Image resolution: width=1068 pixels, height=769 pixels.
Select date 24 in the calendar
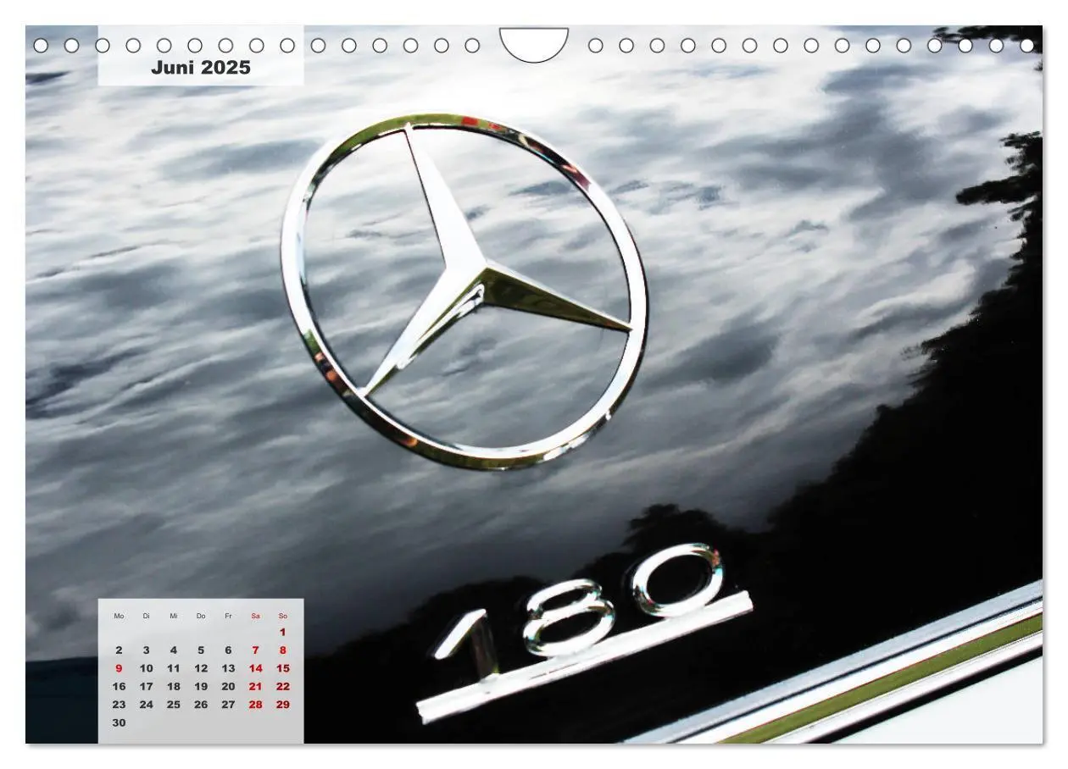[x=146, y=705]
